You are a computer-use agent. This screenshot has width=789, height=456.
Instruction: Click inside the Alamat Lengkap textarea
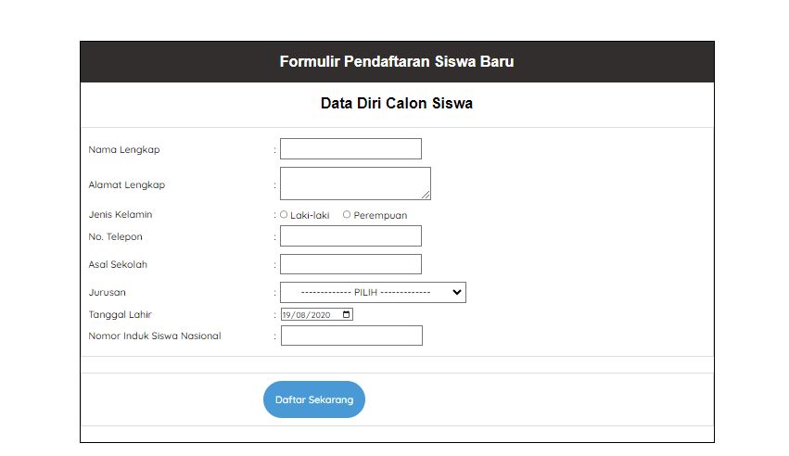354,184
